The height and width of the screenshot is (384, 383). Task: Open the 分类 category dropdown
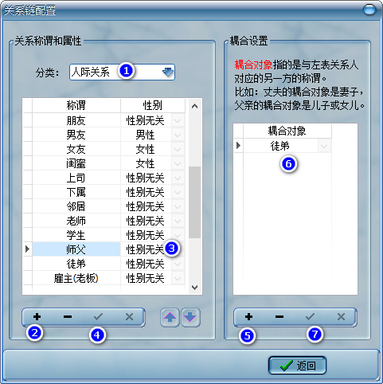pyautogui.click(x=168, y=72)
